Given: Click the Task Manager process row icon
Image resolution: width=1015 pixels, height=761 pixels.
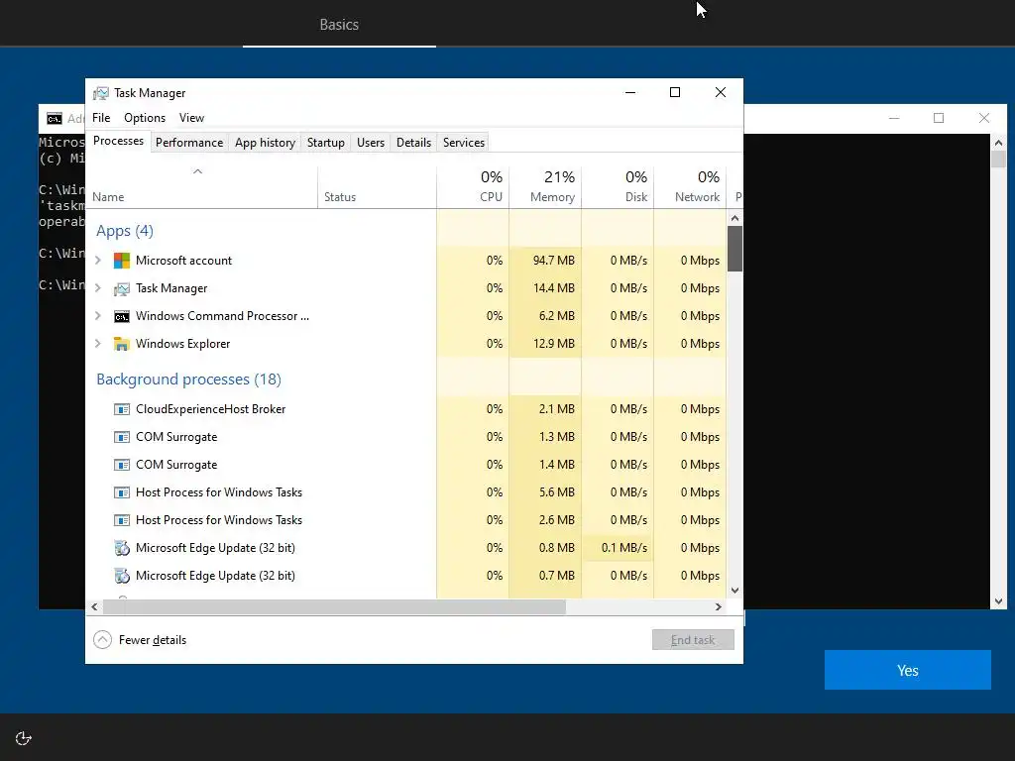Looking at the screenshot, I should point(122,288).
